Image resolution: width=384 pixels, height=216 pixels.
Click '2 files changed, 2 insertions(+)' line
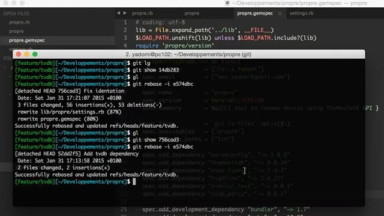[64, 168]
